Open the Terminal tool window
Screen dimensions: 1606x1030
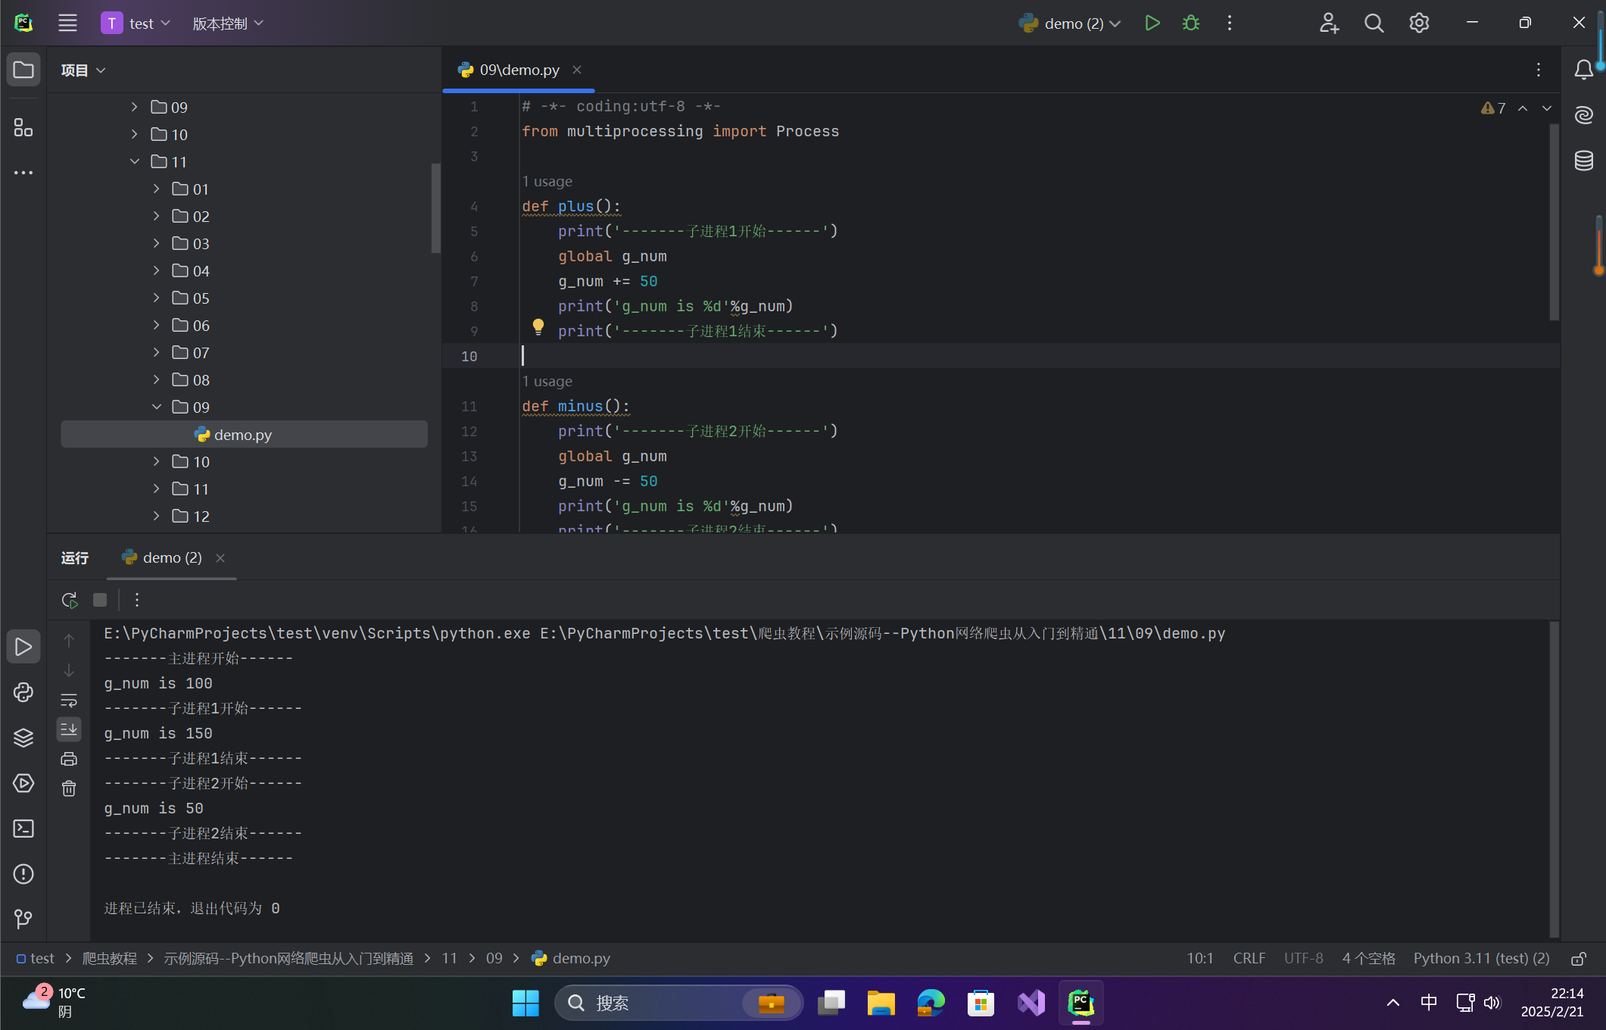coord(23,829)
